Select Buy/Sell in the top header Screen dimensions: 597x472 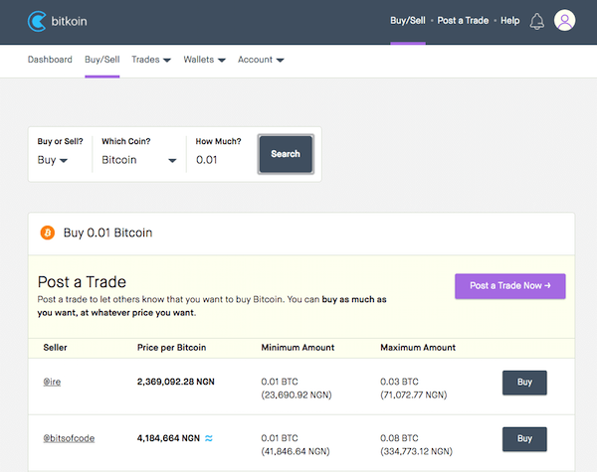(x=408, y=21)
